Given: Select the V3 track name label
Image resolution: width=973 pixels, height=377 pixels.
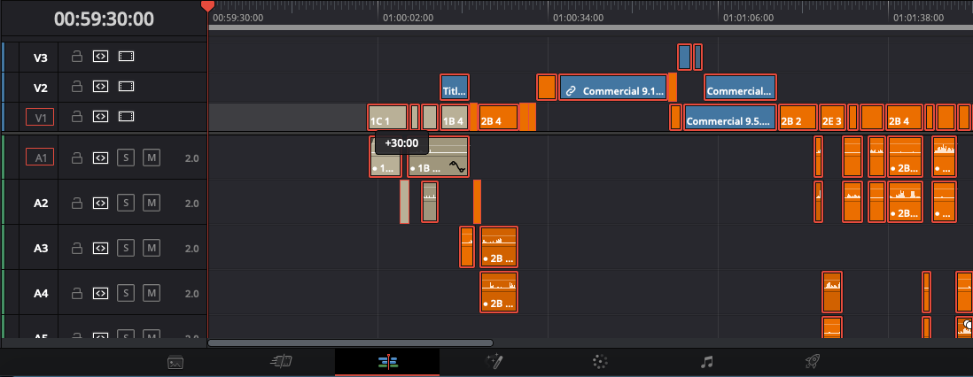Looking at the screenshot, I should [41, 58].
